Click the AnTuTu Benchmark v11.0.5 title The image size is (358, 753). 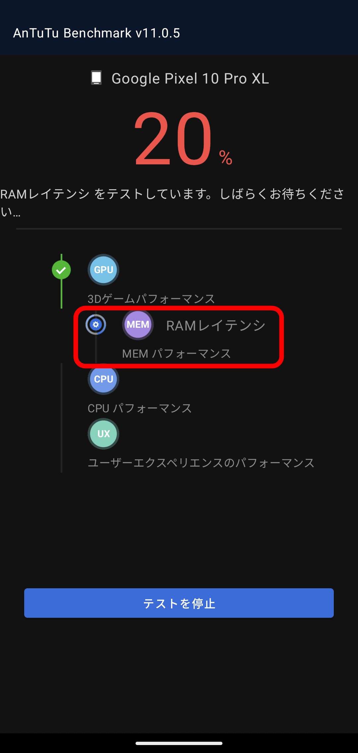[96, 33]
